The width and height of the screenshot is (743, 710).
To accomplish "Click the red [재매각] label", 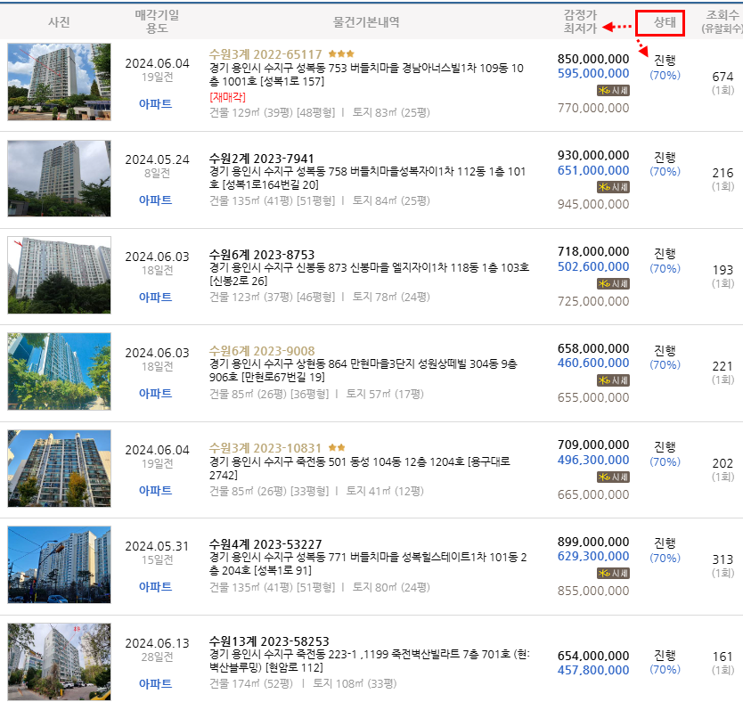I will [x=227, y=97].
